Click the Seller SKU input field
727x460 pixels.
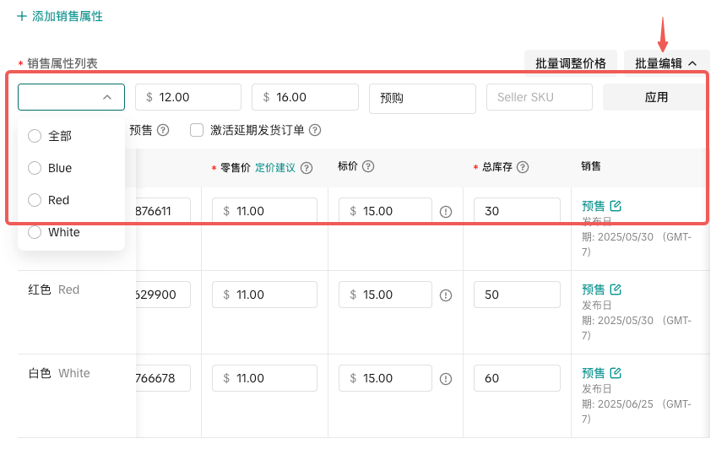click(539, 97)
